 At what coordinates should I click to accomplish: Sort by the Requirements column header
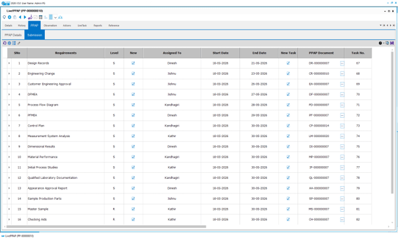click(65, 53)
